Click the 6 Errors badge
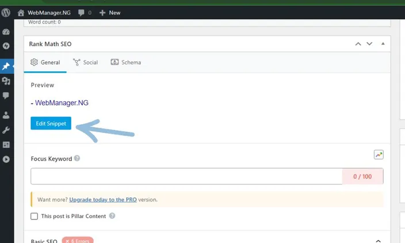 (78, 241)
